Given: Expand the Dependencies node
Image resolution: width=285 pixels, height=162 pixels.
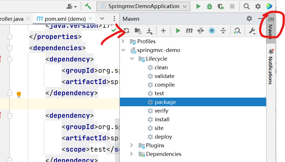Looking at the screenshot, I should [131, 154].
